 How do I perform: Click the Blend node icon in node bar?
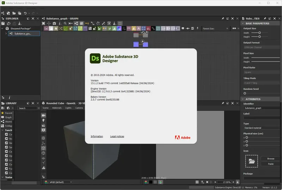[51, 29]
